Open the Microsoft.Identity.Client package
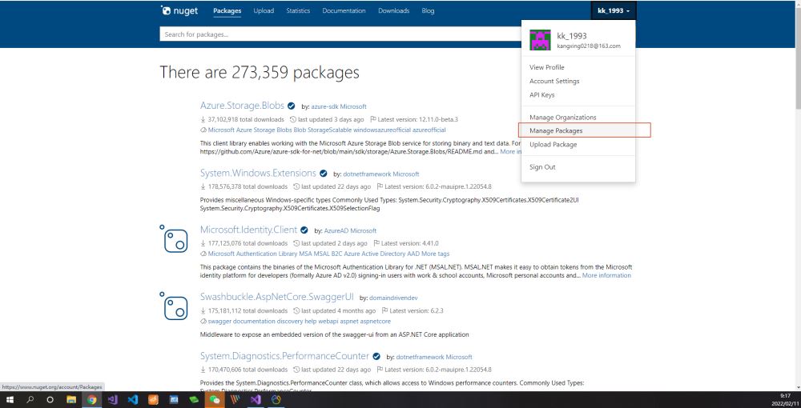The height and width of the screenshot is (408, 801). click(249, 230)
